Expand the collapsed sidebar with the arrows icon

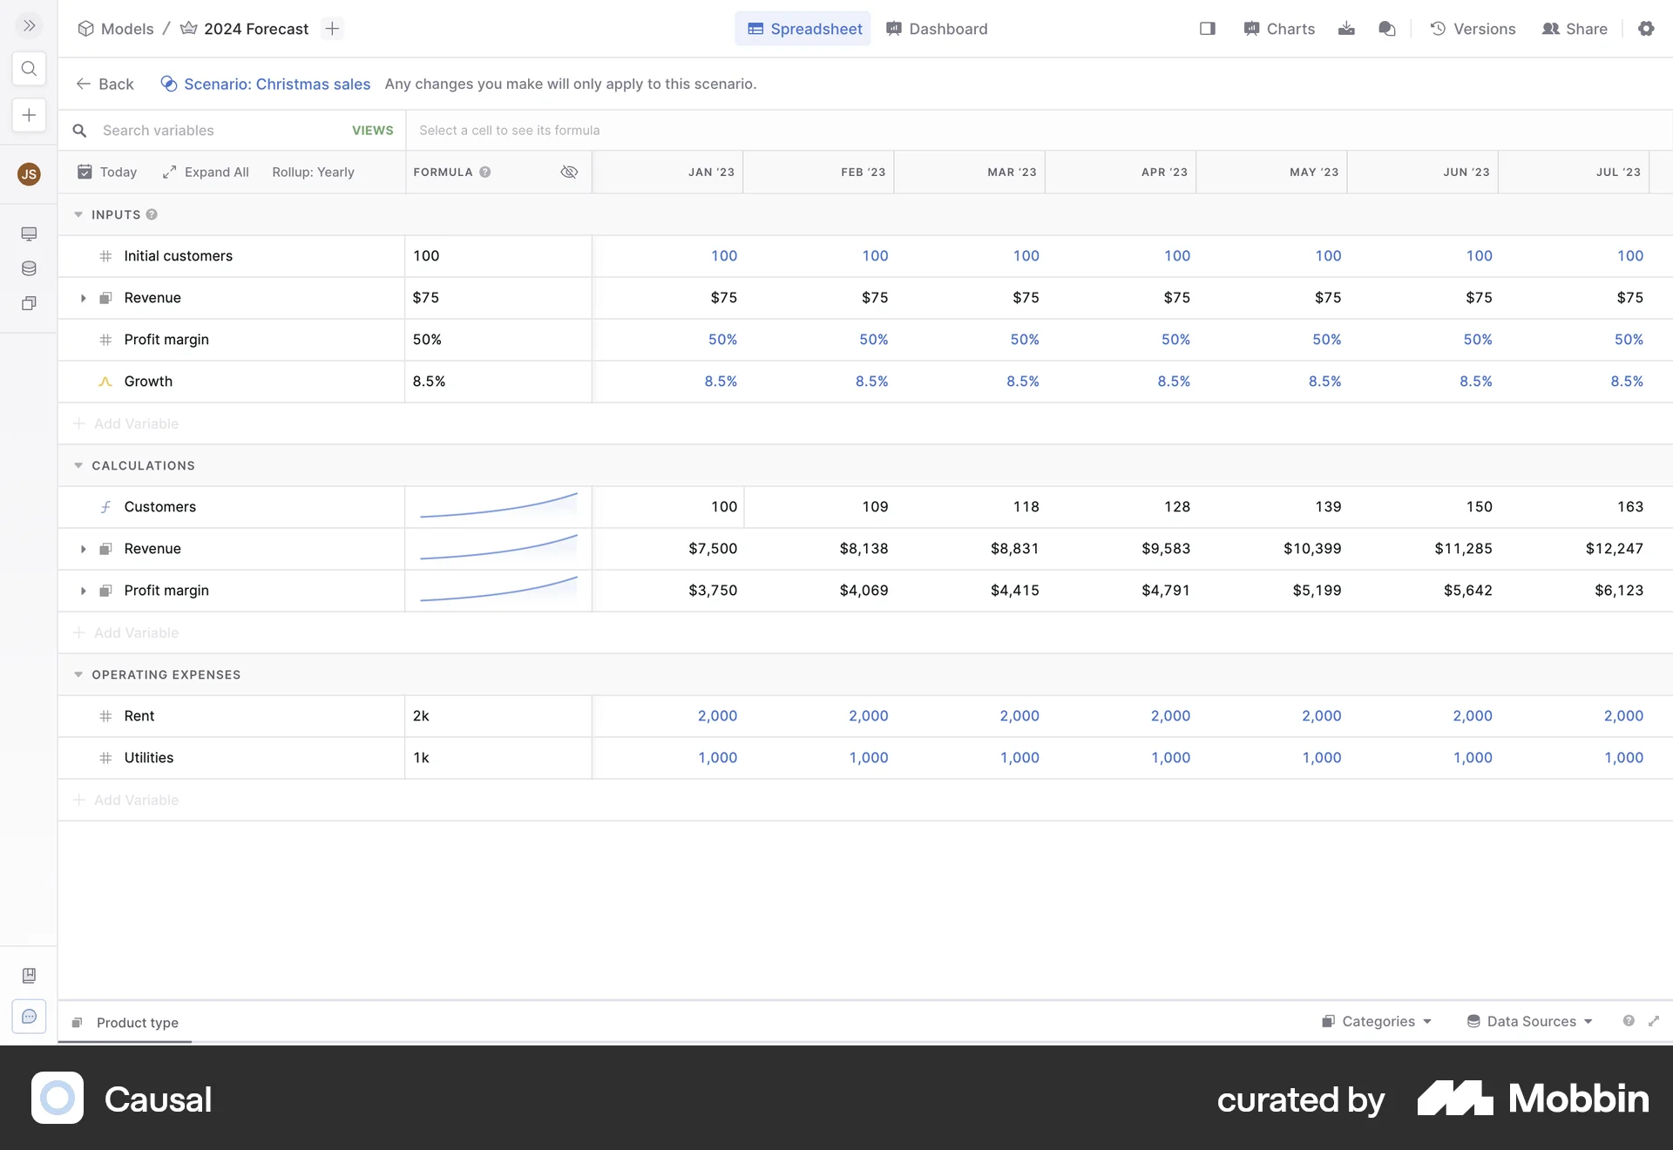pyautogui.click(x=29, y=25)
